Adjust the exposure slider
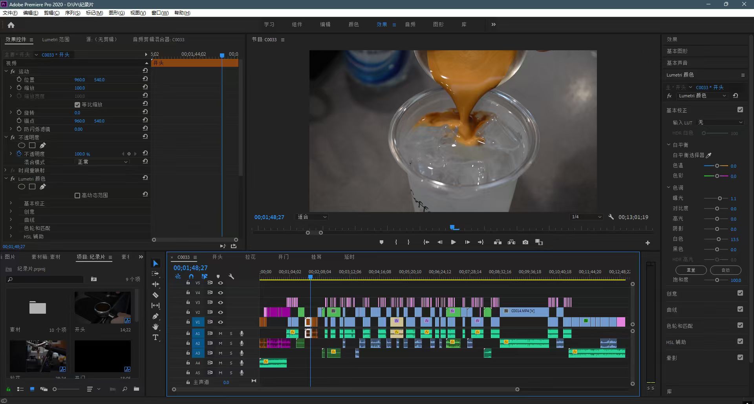Image resolution: width=754 pixels, height=404 pixels. point(719,198)
